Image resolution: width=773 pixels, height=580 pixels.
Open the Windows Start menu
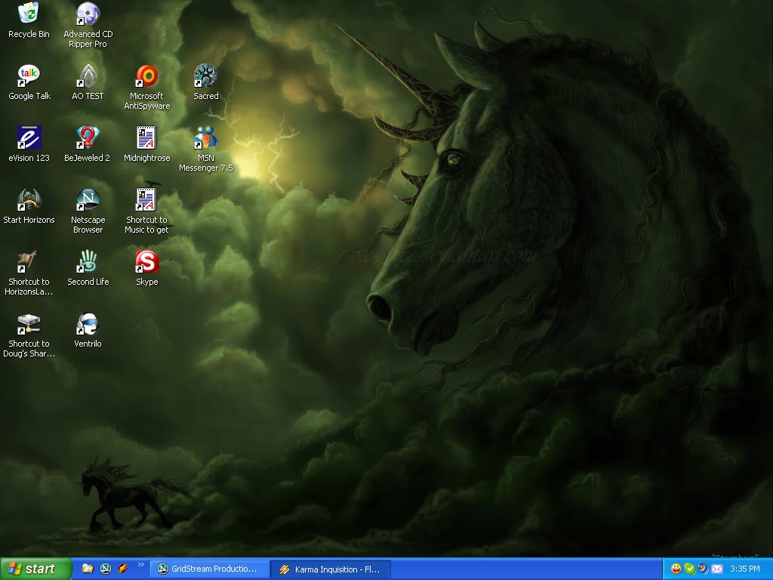coord(35,569)
